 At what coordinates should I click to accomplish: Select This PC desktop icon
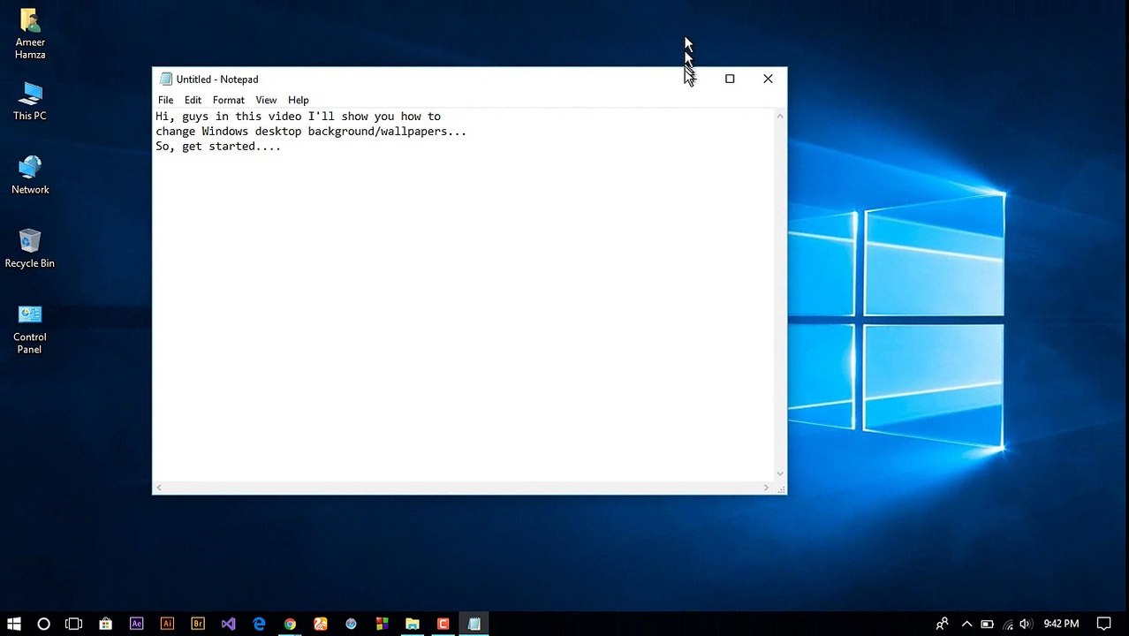pos(30,101)
